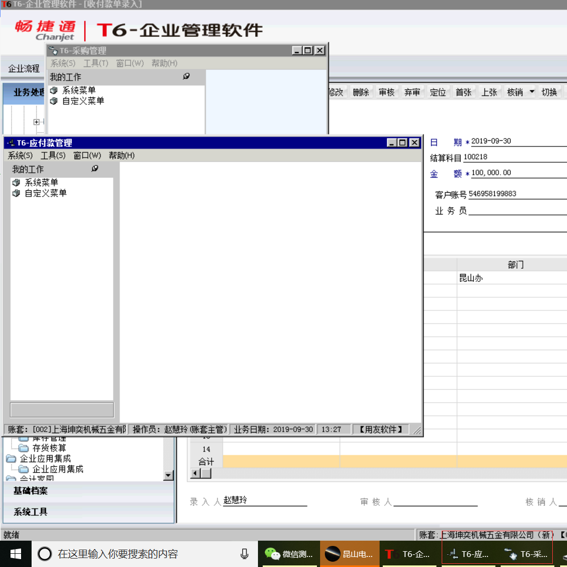This screenshot has width=567, height=567.
Task: Click 审核 toolbar button
Action: [386, 92]
